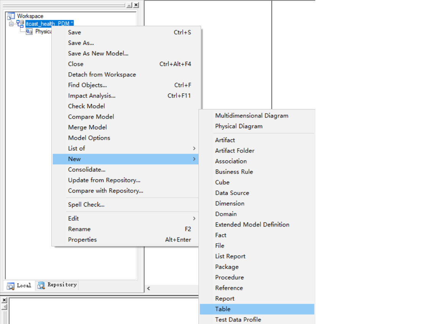Choose Rename from context menu
The width and height of the screenshot is (431, 324).
click(126, 229)
